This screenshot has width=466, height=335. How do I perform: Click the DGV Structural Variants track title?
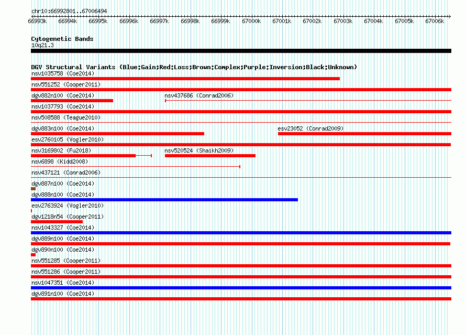coord(194,67)
